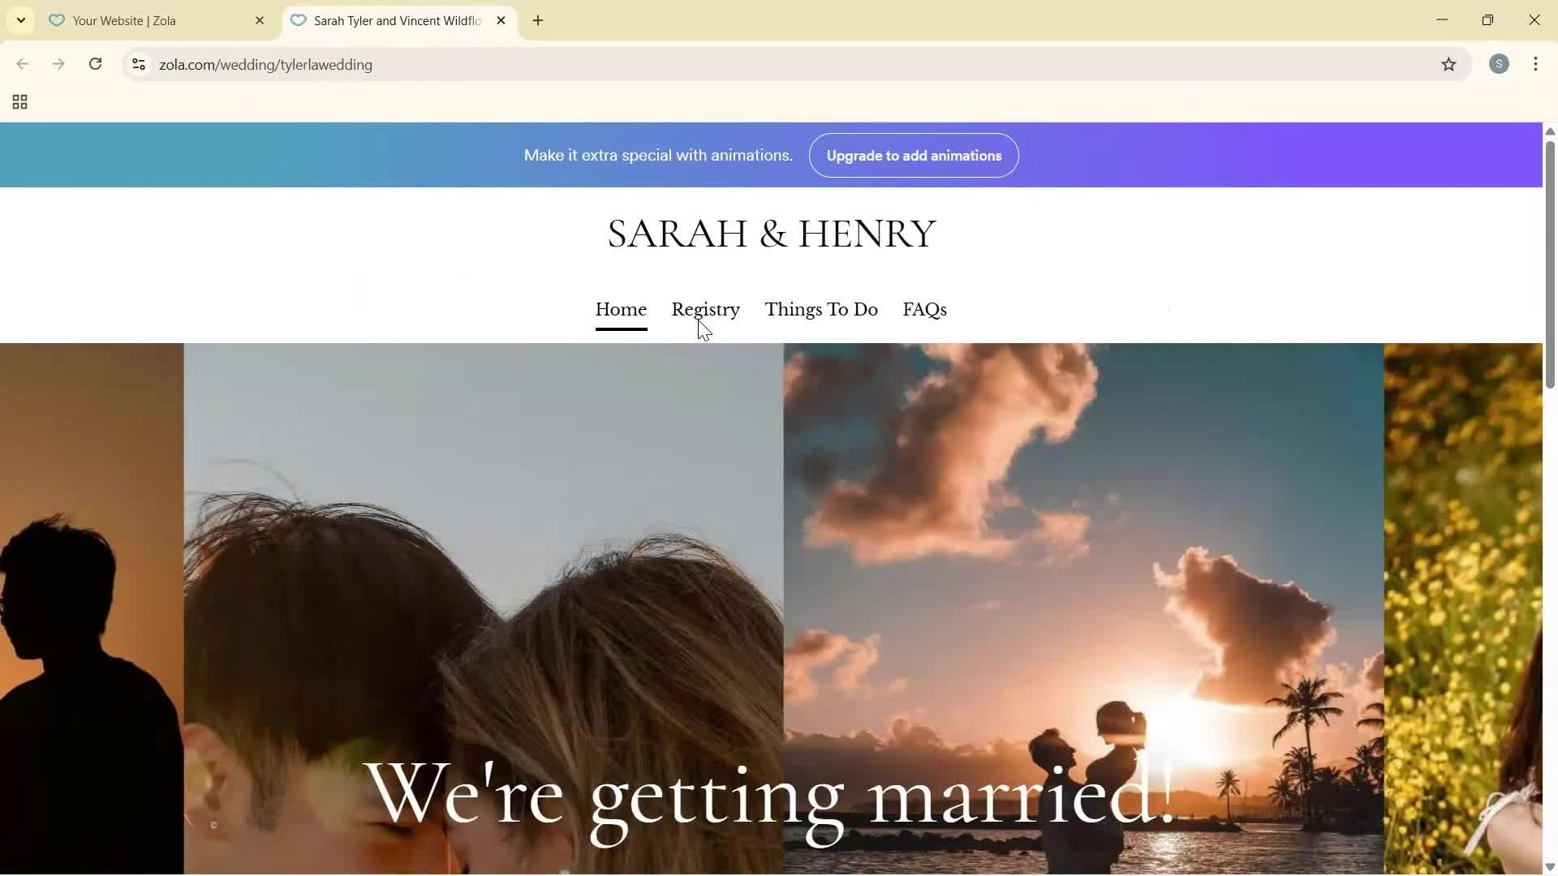Open the signed-in profile avatar
This screenshot has height=876, width=1558.
tap(1499, 64)
